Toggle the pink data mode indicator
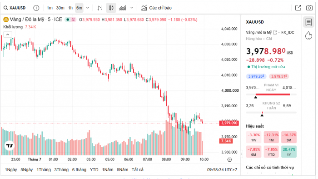 pyautogui.click(x=73, y=20)
